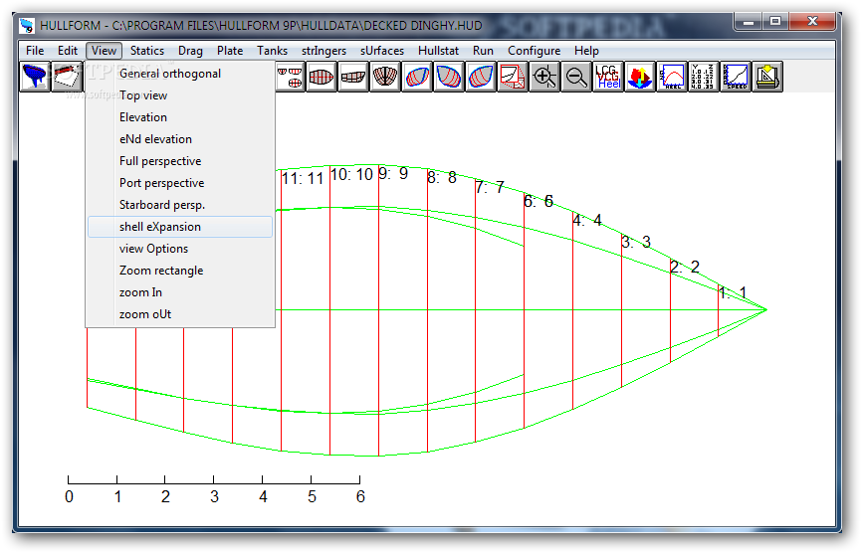Viewport: 862px width, 553px height.
Task: Click the balance hull arrows icon
Action: pyautogui.click(x=640, y=77)
